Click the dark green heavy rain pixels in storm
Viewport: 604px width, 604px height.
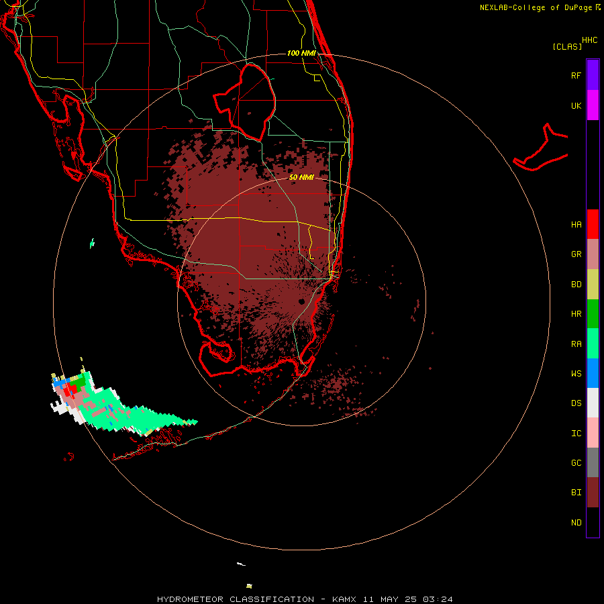coord(80,383)
